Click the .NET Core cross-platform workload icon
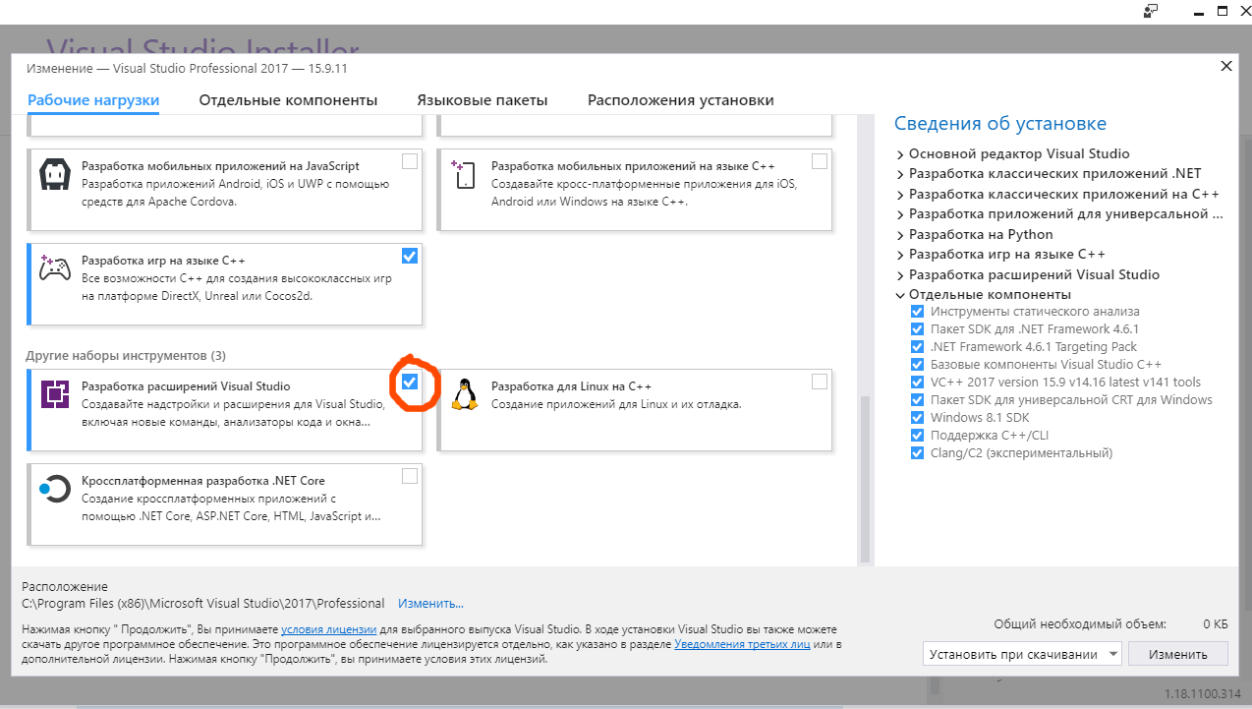Screen dimensions: 1252x709 53,489
